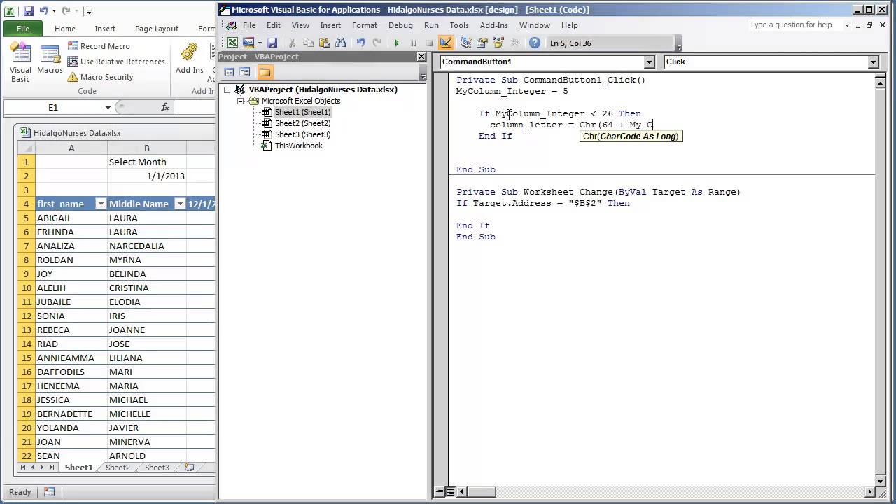Viewport: 896px width, 504px height.
Task: Click the Redo arrow icon
Action: [377, 43]
